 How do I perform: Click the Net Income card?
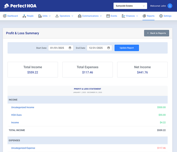tap(142, 70)
